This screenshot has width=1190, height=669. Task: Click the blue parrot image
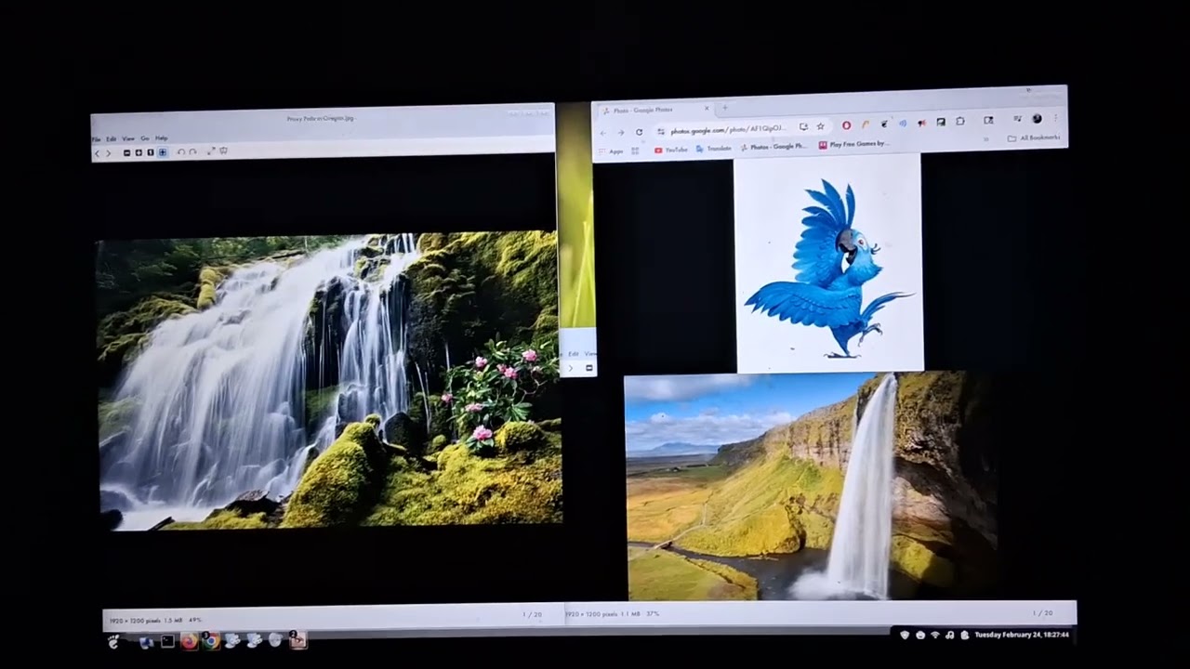[x=829, y=264]
